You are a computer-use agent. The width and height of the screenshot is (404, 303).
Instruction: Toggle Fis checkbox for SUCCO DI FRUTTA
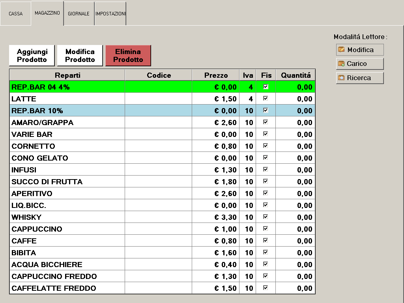(x=266, y=181)
